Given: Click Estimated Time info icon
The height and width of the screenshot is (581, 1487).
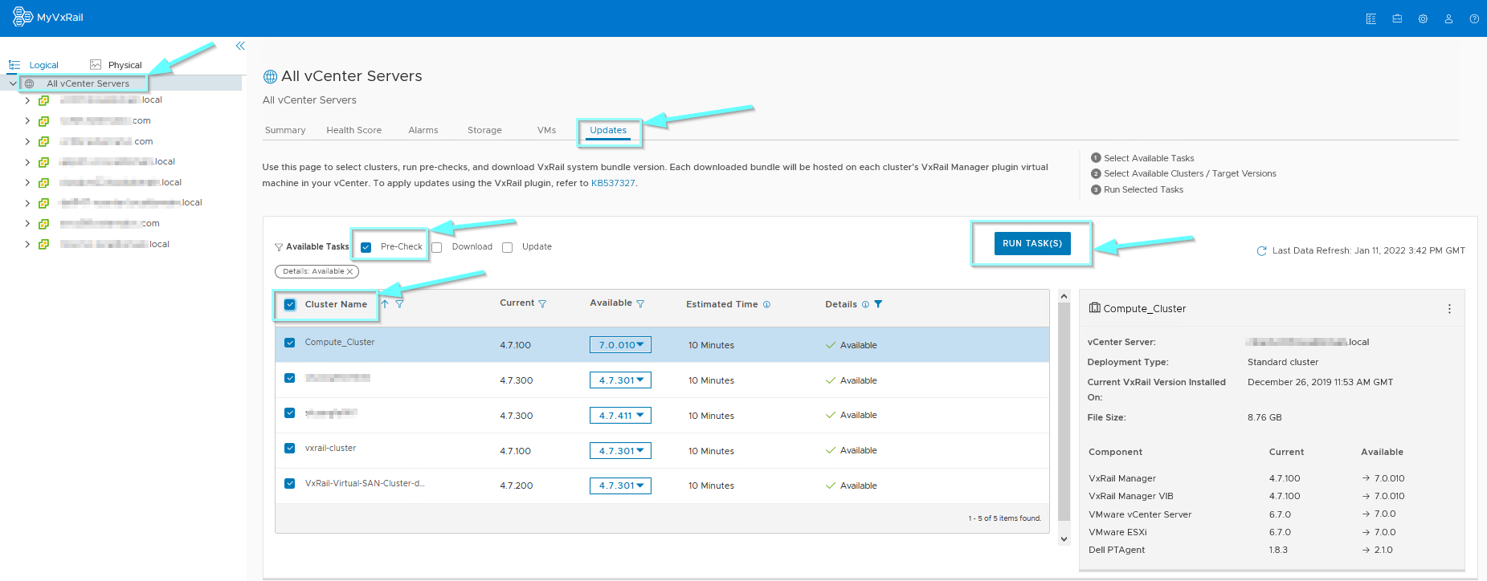Looking at the screenshot, I should click(x=766, y=304).
